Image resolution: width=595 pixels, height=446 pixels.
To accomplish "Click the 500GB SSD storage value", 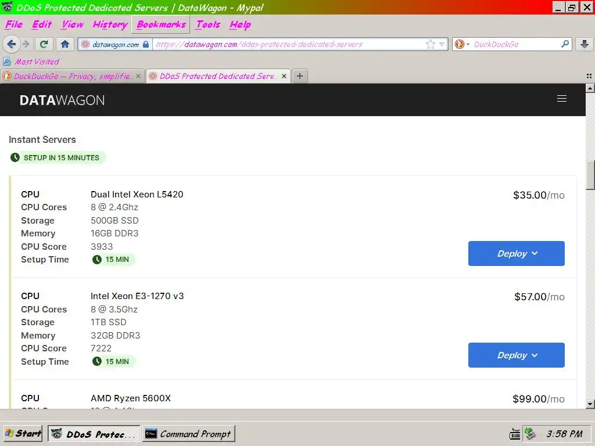I will click(114, 220).
